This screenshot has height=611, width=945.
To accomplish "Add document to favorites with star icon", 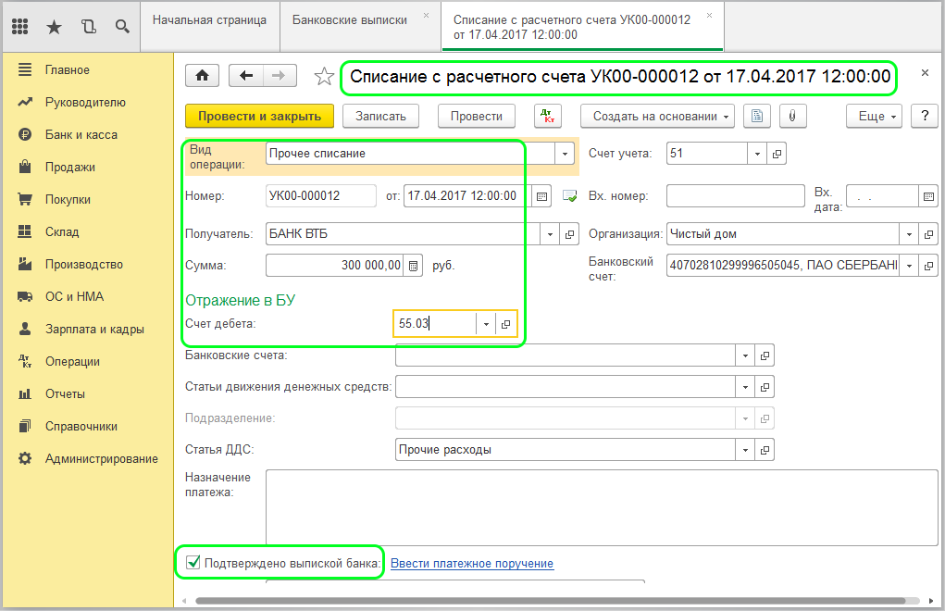I will [323, 77].
